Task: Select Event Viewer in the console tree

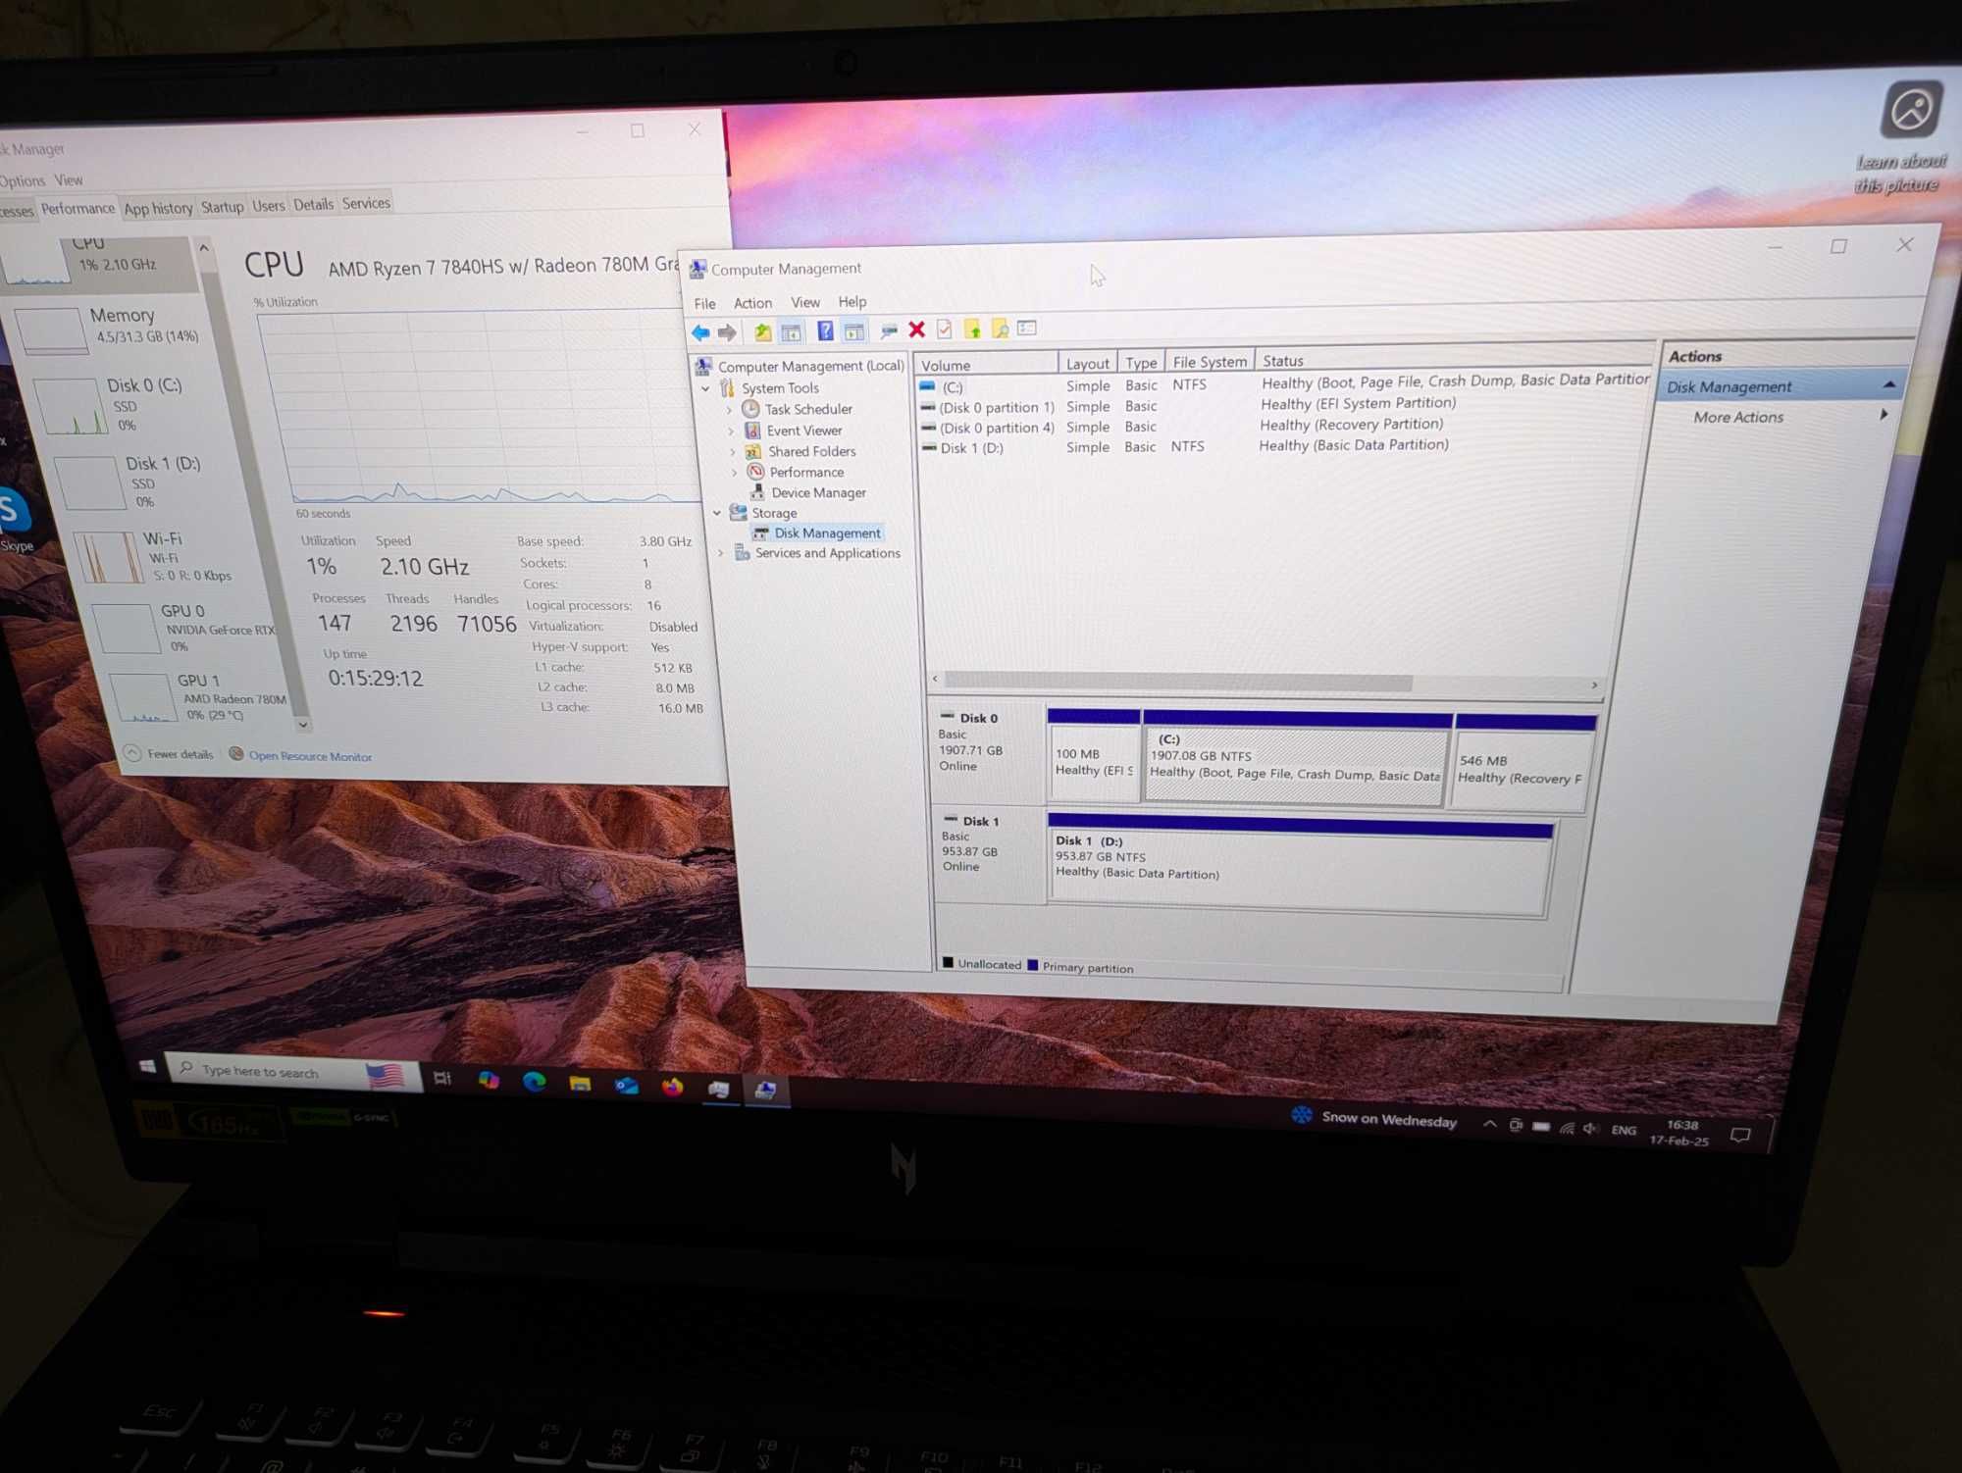Action: (x=804, y=431)
